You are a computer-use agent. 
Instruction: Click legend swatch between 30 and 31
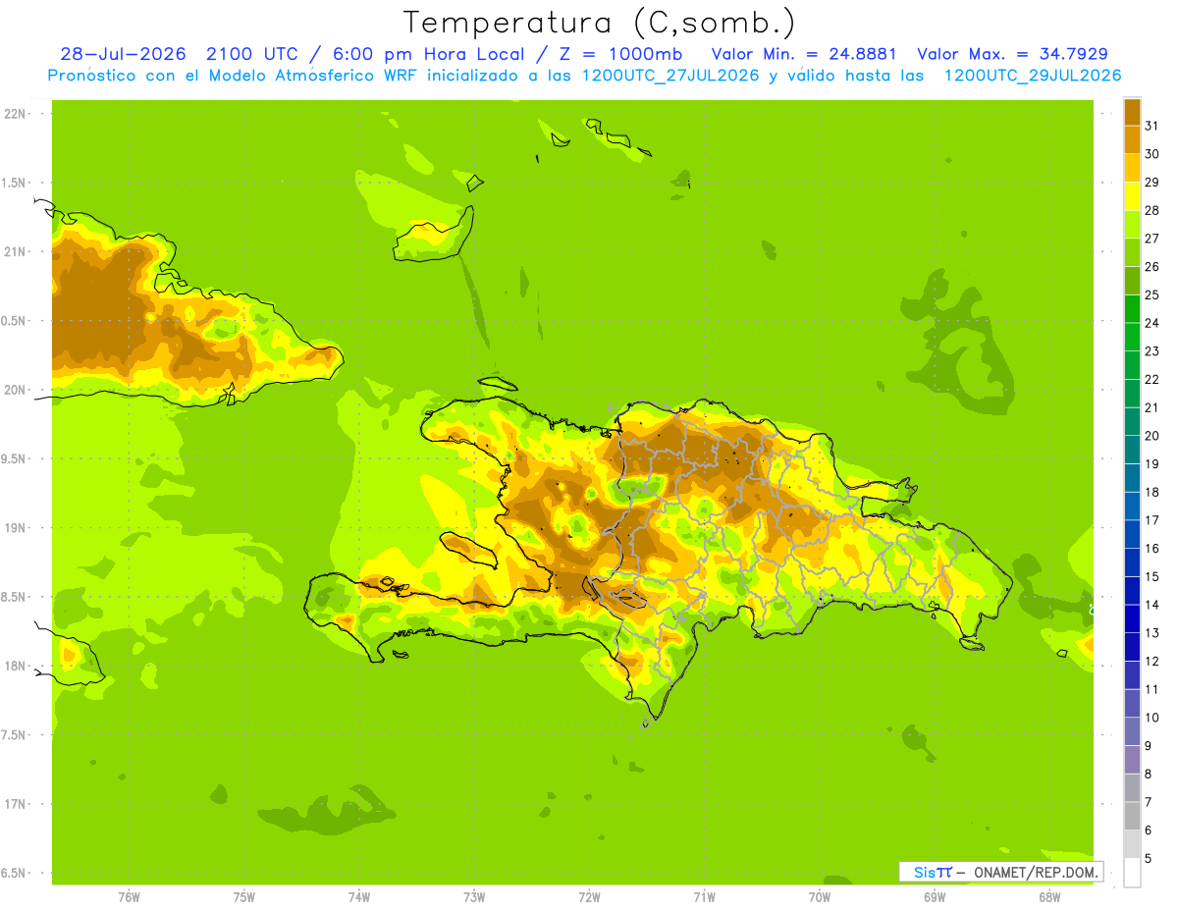click(1132, 139)
